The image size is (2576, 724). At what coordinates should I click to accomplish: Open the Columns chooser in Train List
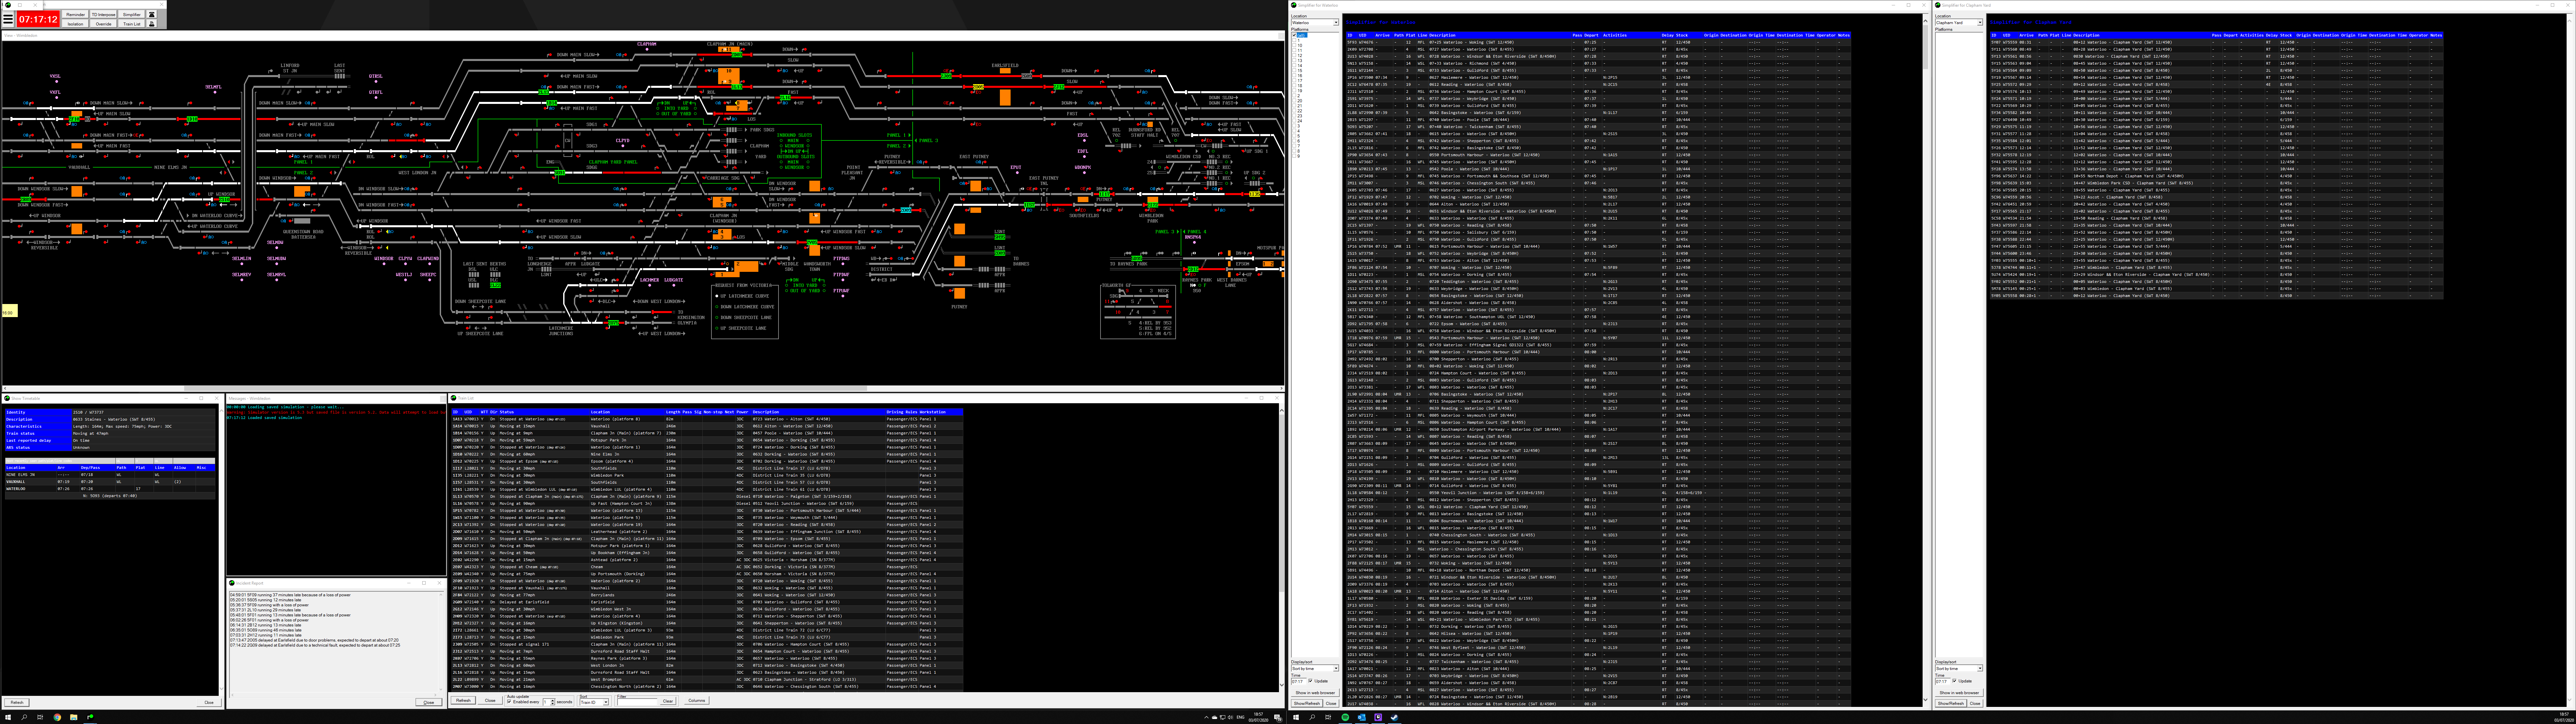[x=697, y=700]
